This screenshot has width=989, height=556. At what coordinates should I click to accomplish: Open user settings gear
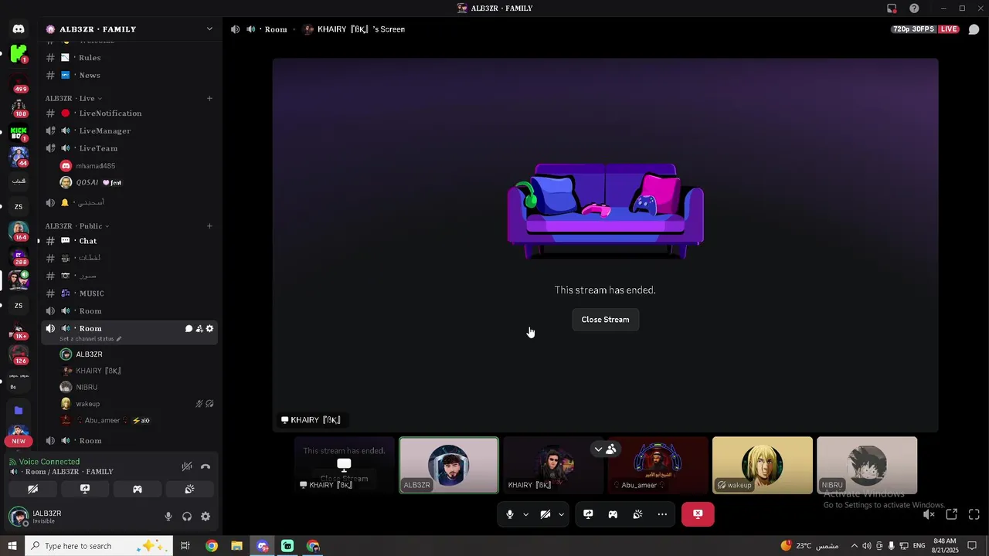(x=206, y=517)
